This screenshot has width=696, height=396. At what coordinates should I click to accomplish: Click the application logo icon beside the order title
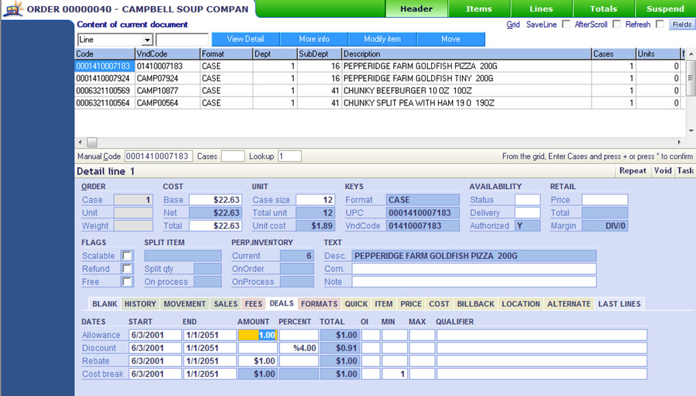click(x=13, y=8)
